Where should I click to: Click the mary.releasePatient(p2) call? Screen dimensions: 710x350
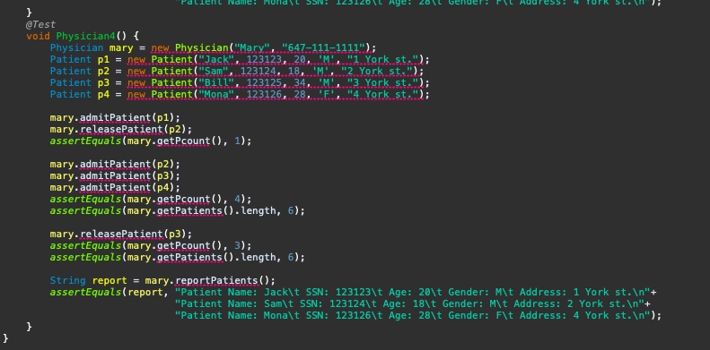tap(121, 130)
